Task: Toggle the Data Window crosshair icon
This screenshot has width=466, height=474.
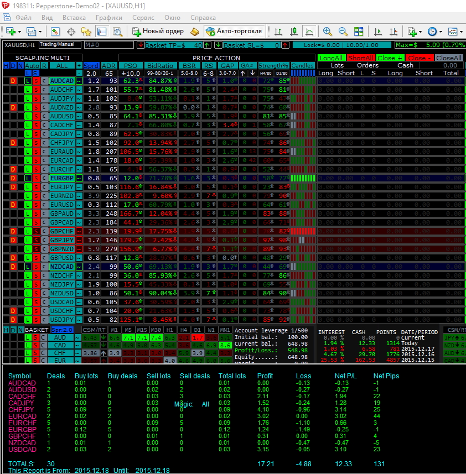Action: coord(71,32)
